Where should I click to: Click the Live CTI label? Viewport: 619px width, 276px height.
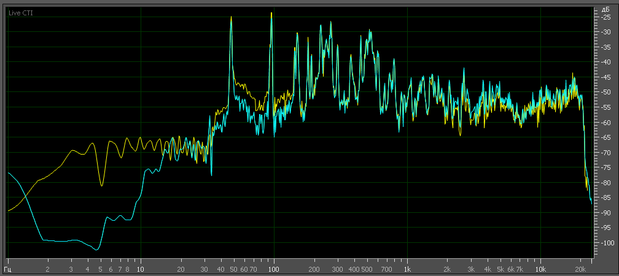pyautogui.click(x=20, y=13)
